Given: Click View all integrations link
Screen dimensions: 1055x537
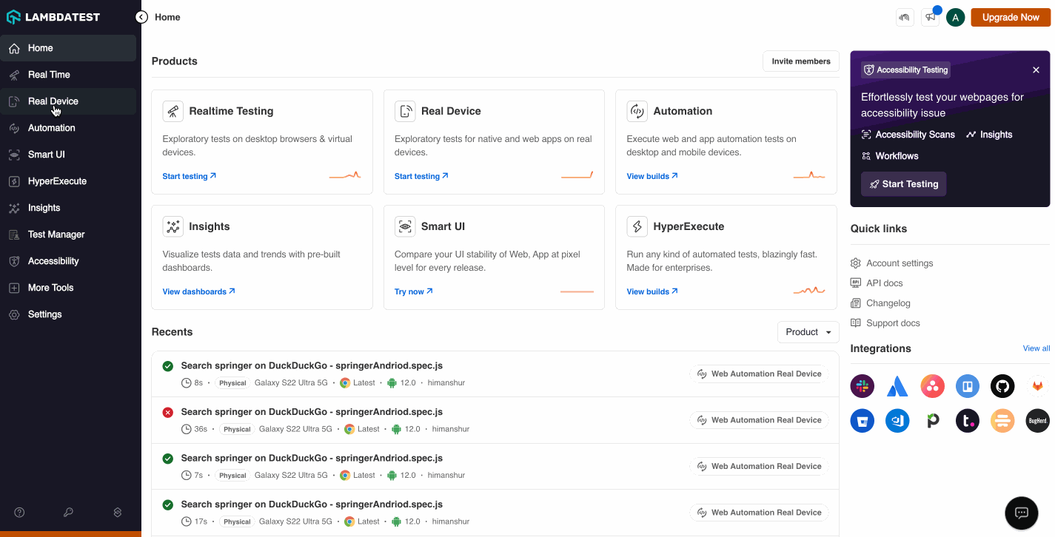Looking at the screenshot, I should [1036, 348].
